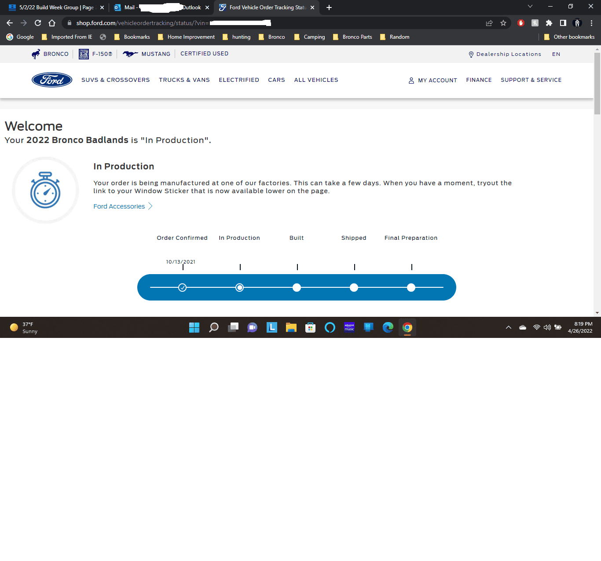Image resolution: width=601 pixels, height=561 pixels.
Task: Open the Bronco bookmarks folder
Action: pos(272,37)
